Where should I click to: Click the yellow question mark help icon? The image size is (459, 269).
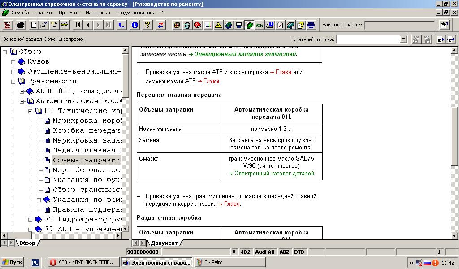[x=147, y=25]
